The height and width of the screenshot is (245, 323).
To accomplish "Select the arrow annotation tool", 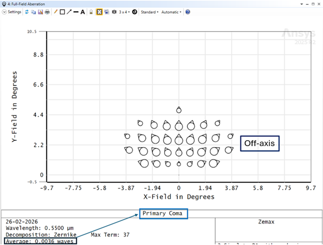I will 69,12.
